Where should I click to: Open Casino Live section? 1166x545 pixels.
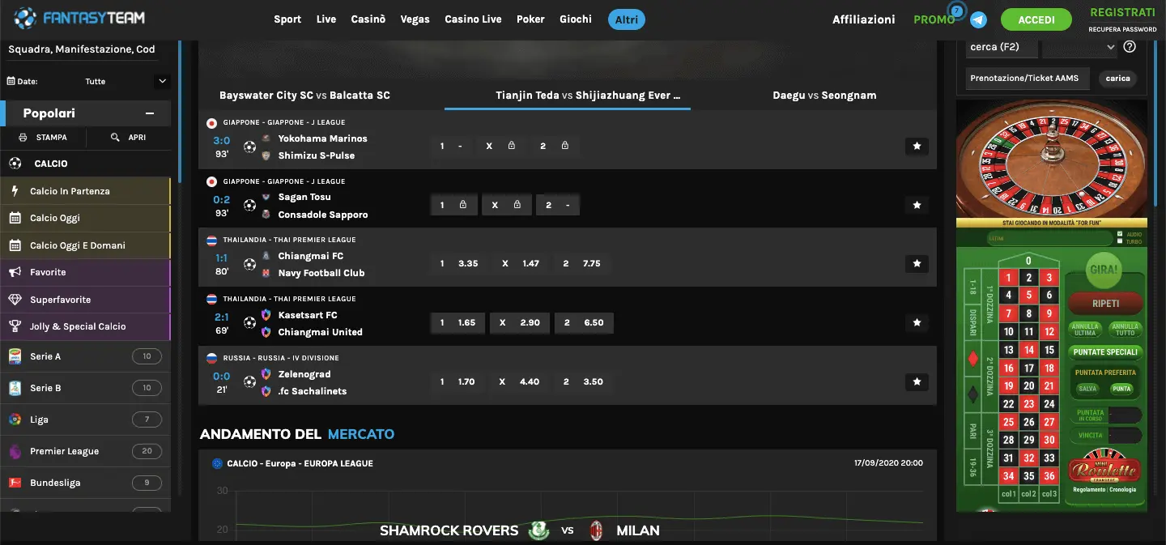[x=473, y=19]
